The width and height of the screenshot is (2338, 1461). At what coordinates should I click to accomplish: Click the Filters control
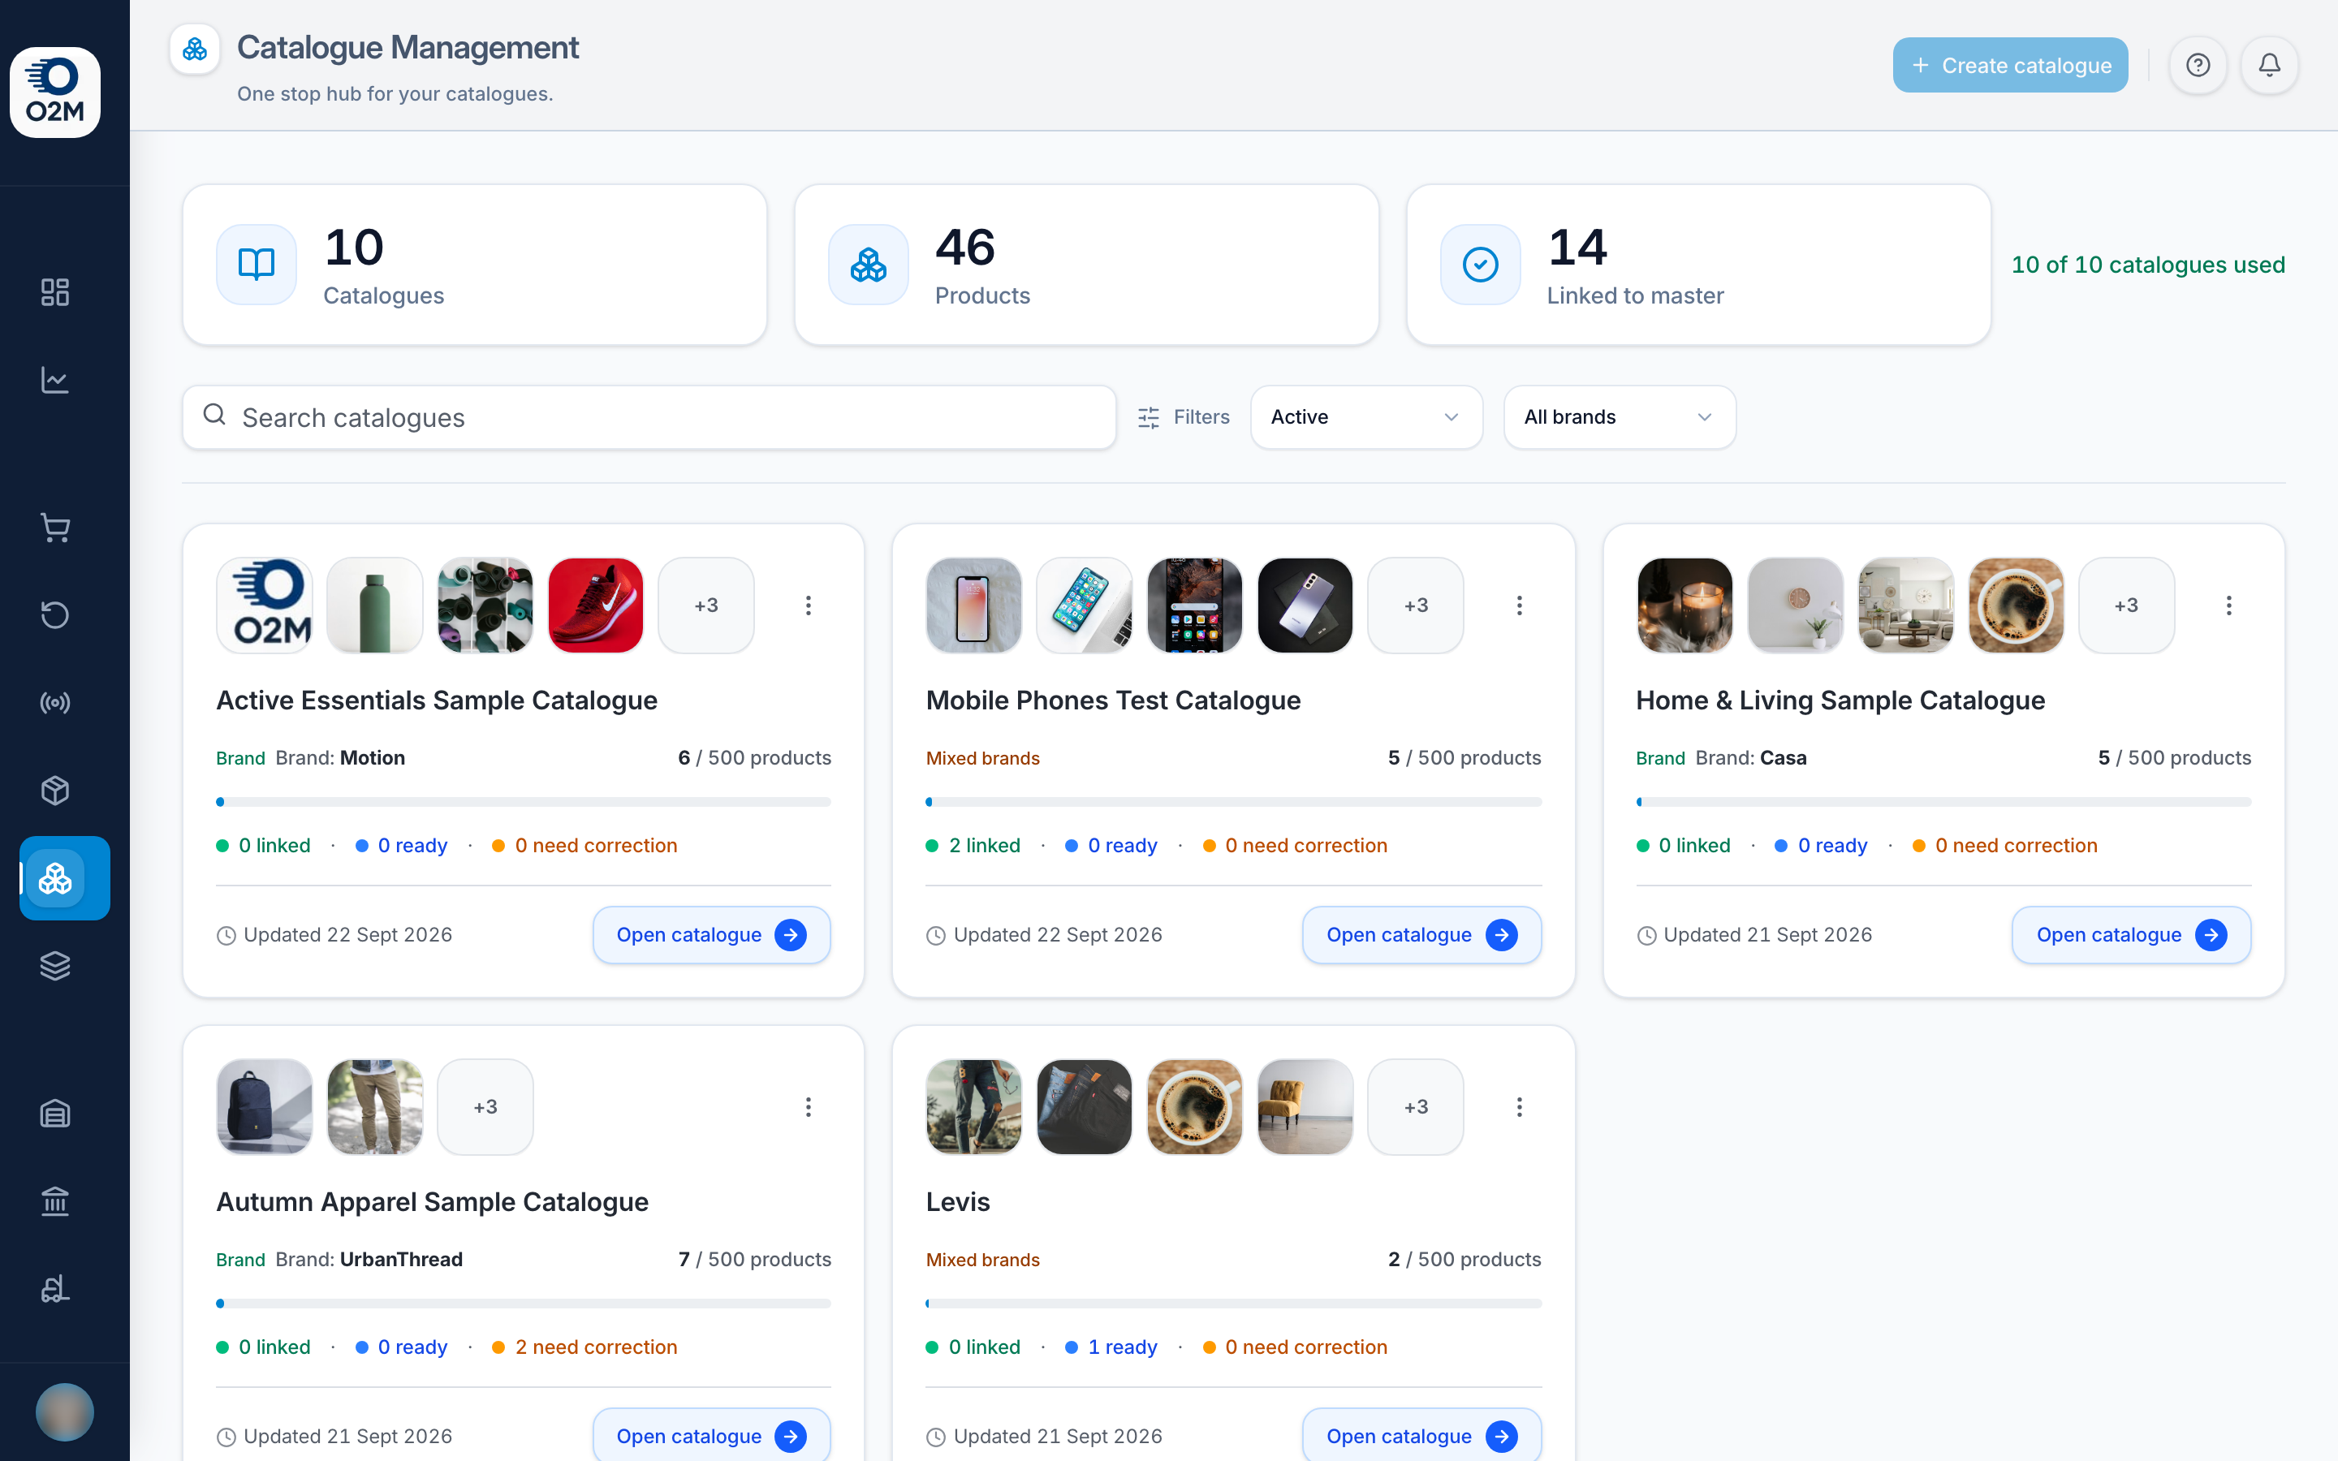coord(1184,417)
